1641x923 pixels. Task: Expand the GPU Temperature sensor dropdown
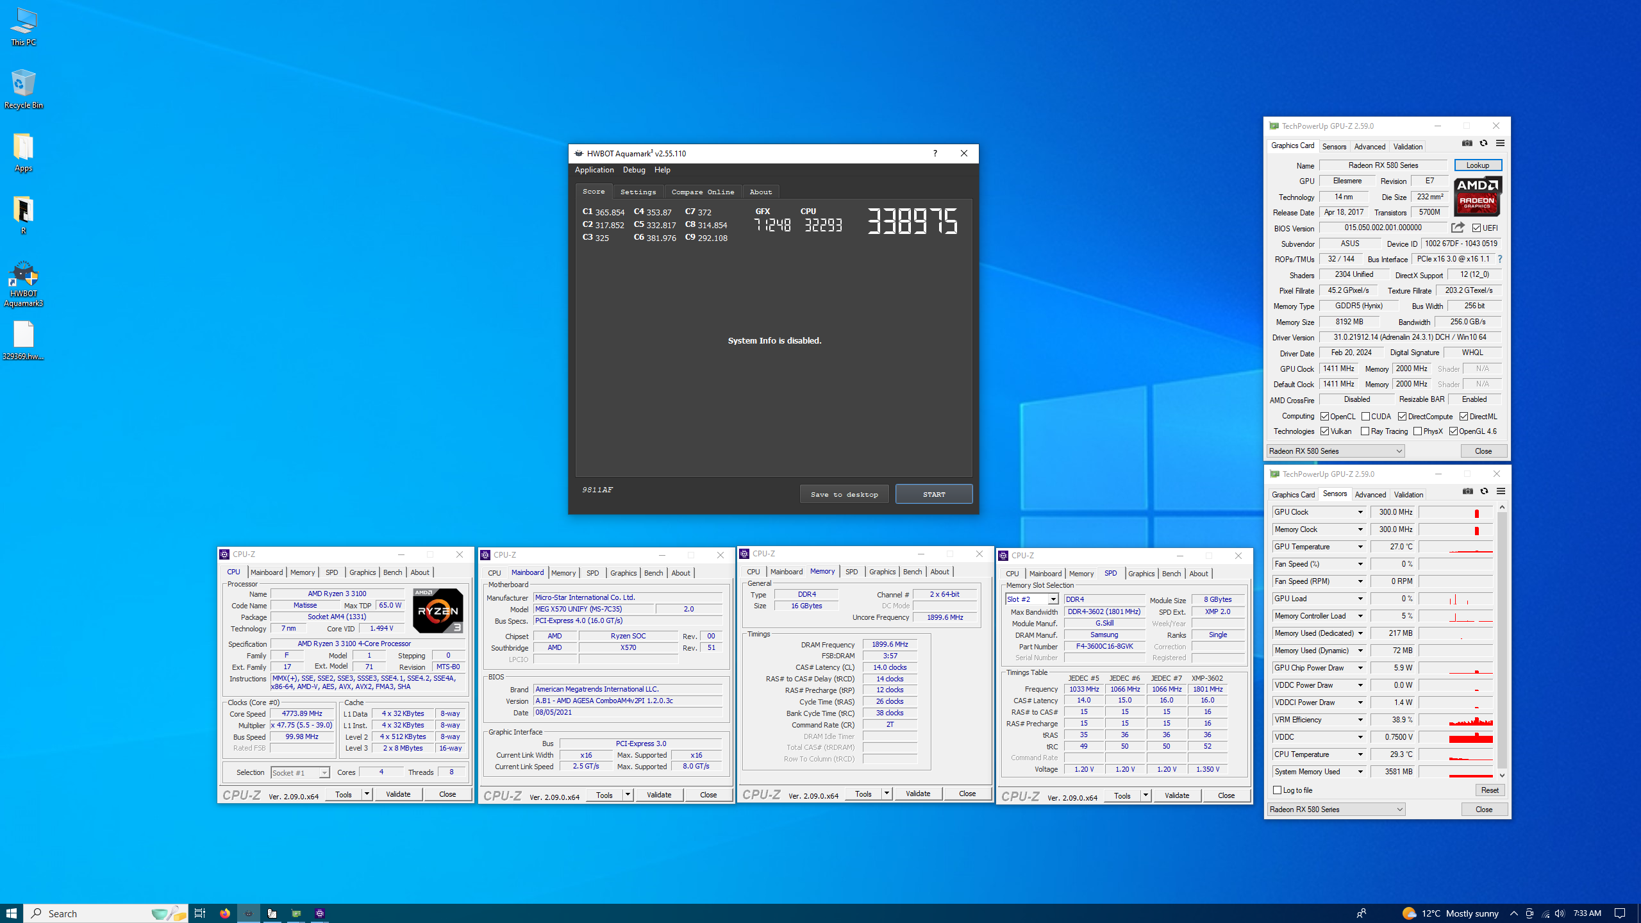(1360, 547)
